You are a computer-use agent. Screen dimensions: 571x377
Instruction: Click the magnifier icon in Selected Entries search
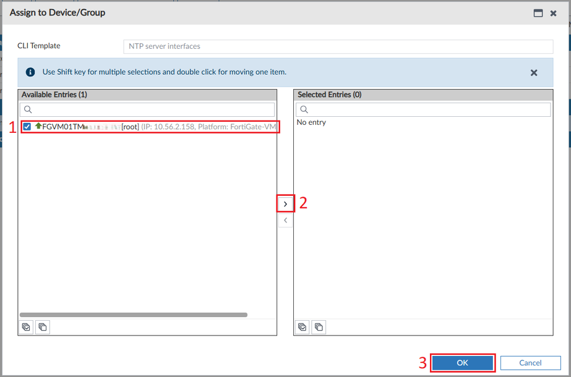(x=304, y=109)
